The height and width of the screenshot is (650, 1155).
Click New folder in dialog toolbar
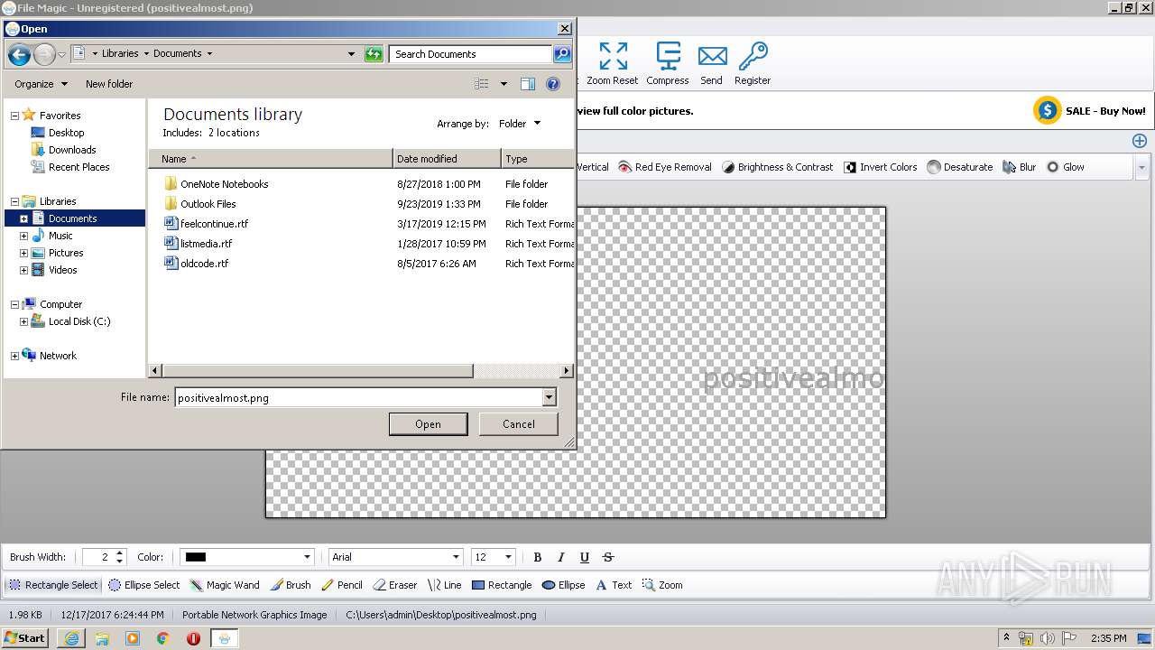coord(109,84)
